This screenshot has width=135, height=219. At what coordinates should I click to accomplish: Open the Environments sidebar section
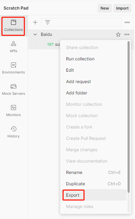pos(13,68)
